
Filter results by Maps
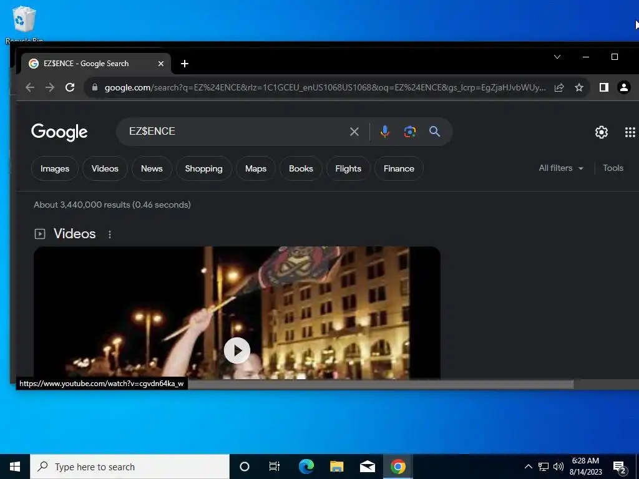pos(256,168)
